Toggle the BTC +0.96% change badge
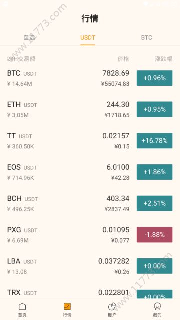The image size is (180, 320). pyautogui.click(x=154, y=78)
